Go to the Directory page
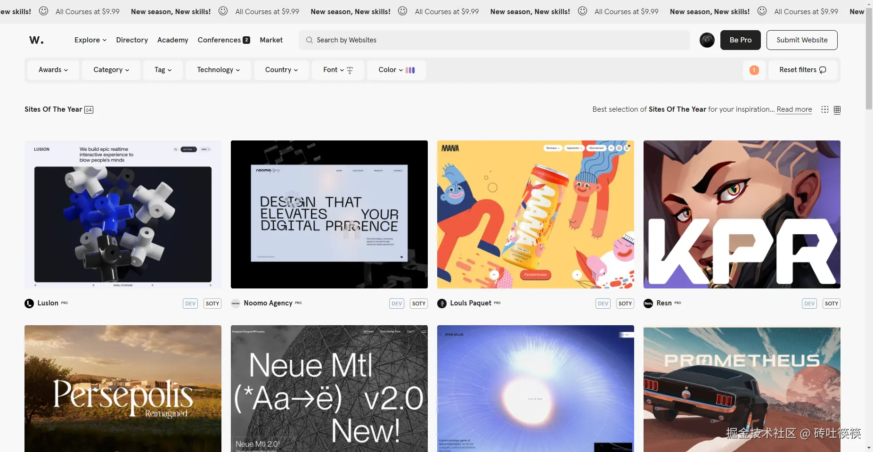This screenshot has width=873, height=452. (132, 40)
